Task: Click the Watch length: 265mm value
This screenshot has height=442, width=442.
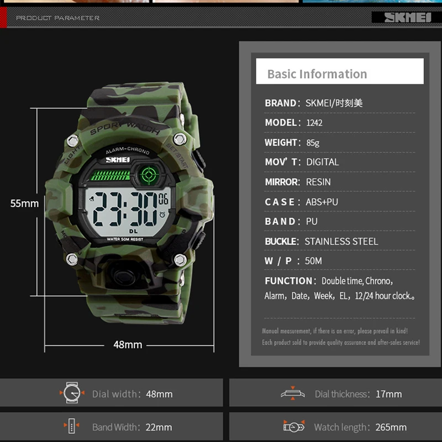Action: click(x=391, y=427)
